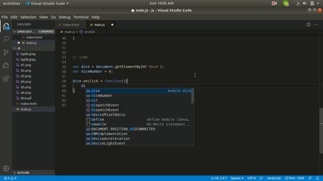The width and height of the screenshot is (323, 181).
Task: Open the Help menu
Action: tap(95, 17)
